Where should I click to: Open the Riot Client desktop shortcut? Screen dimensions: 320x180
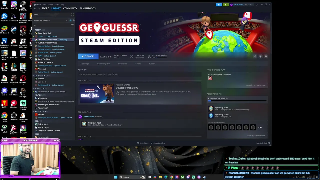click(14, 104)
